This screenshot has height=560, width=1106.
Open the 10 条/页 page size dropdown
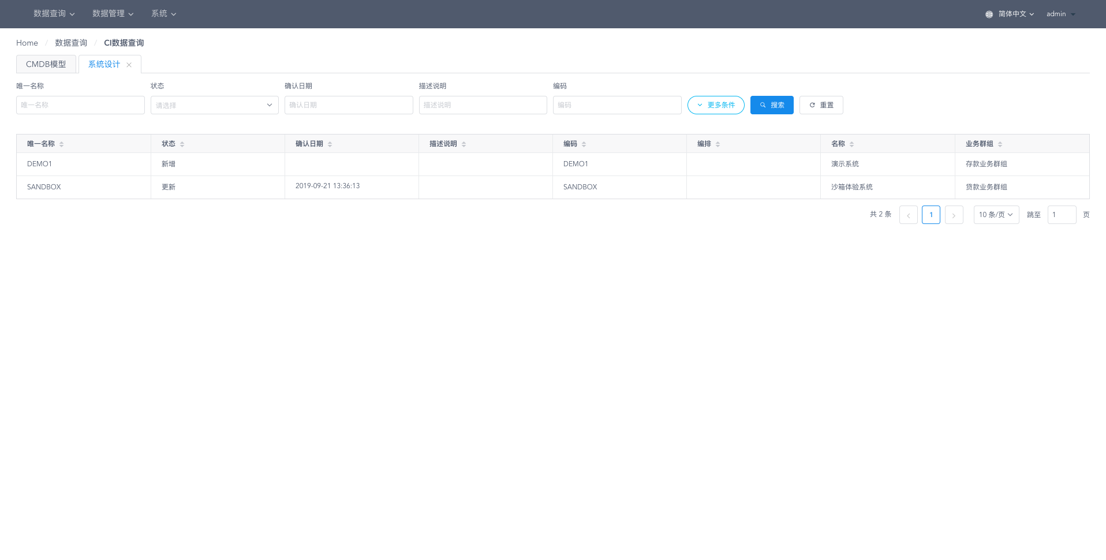(996, 215)
